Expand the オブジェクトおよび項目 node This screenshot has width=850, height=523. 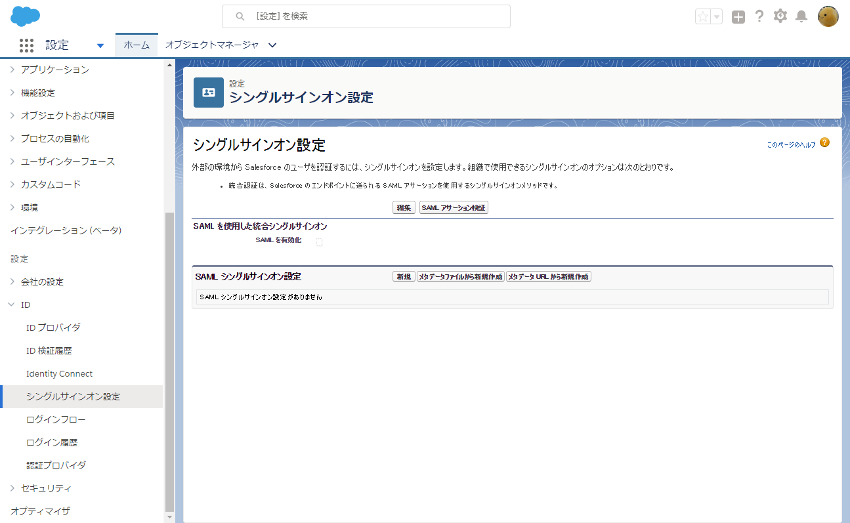tap(12, 115)
